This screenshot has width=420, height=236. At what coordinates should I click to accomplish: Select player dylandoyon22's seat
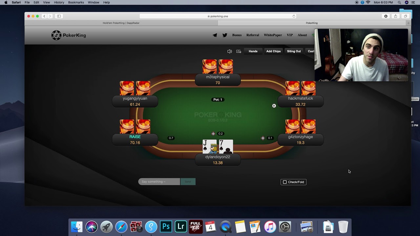coord(218,160)
